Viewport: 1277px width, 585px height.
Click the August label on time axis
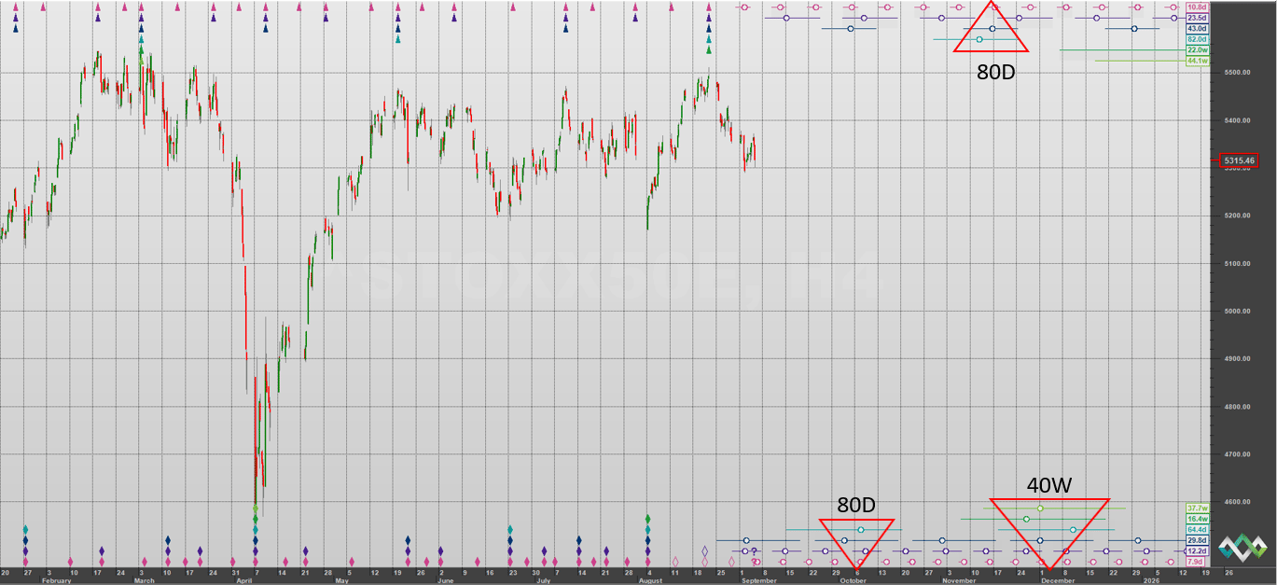pyautogui.click(x=649, y=580)
